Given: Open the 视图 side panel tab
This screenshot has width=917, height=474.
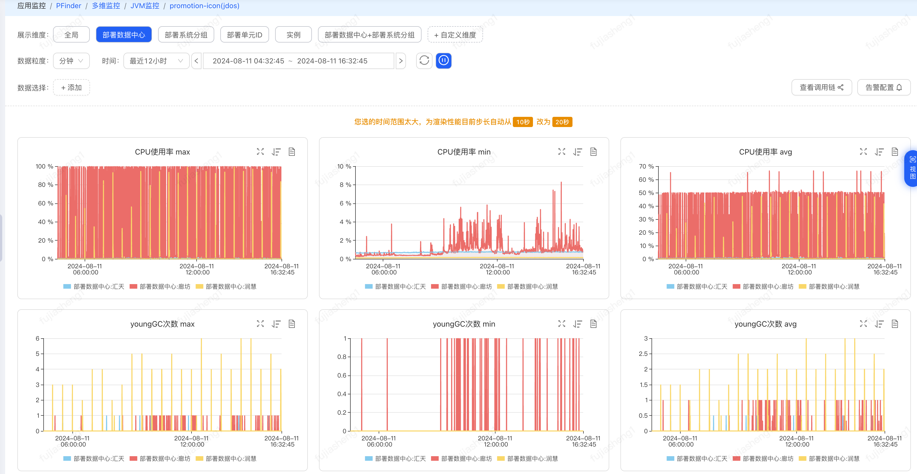Looking at the screenshot, I should [x=912, y=169].
